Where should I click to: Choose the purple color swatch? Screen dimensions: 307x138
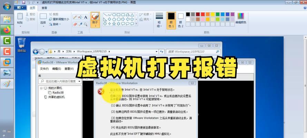[232, 14]
